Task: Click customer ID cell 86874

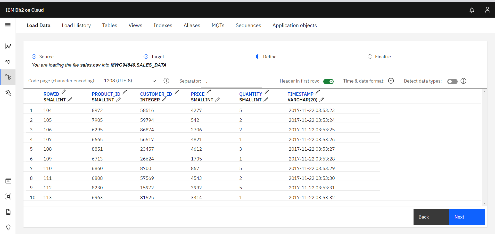Action: coord(147,130)
